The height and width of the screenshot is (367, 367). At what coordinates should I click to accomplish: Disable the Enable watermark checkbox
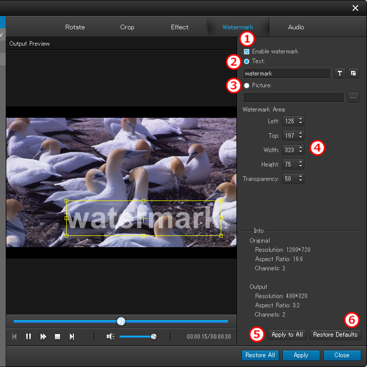click(247, 52)
